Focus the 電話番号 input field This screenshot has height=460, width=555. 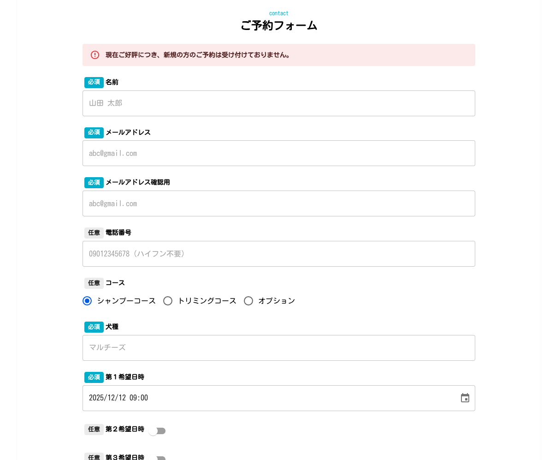[278, 254]
